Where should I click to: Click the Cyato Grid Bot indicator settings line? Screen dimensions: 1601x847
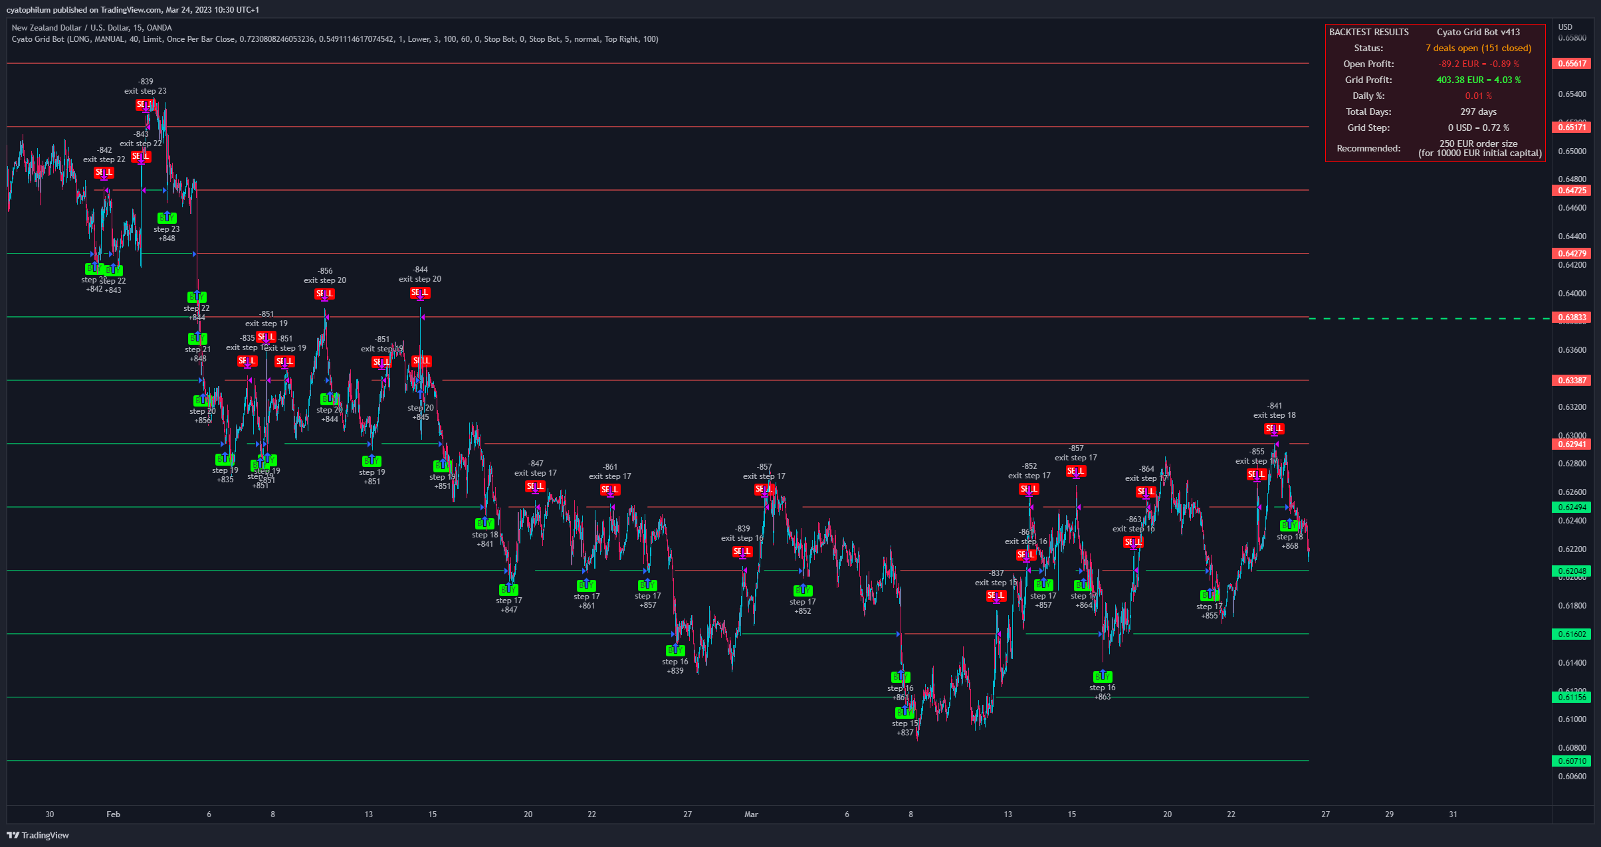[335, 39]
